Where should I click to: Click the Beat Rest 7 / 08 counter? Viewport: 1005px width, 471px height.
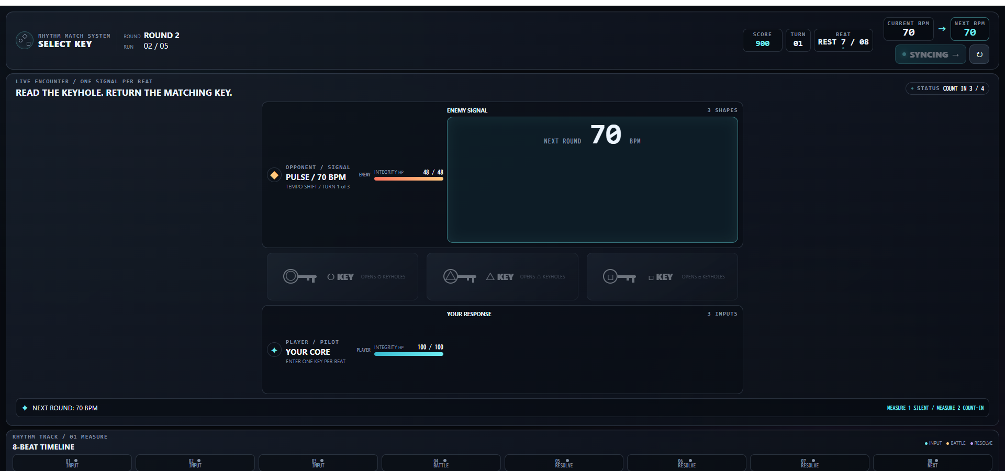(x=843, y=40)
